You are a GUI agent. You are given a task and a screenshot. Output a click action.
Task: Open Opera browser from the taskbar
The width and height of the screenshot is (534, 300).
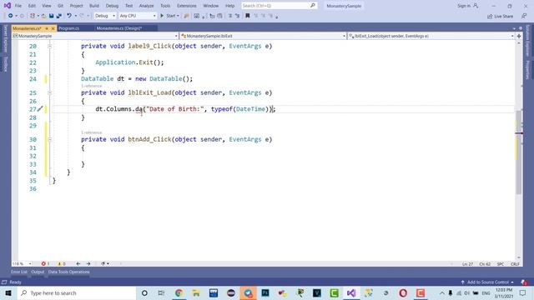click(x=403, y=292)
